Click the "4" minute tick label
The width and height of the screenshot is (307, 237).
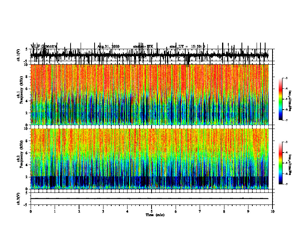(128, 211)
